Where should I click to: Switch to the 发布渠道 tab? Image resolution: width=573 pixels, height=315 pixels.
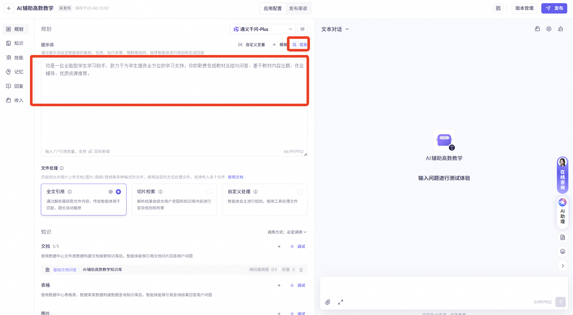[x=298, y=8]
